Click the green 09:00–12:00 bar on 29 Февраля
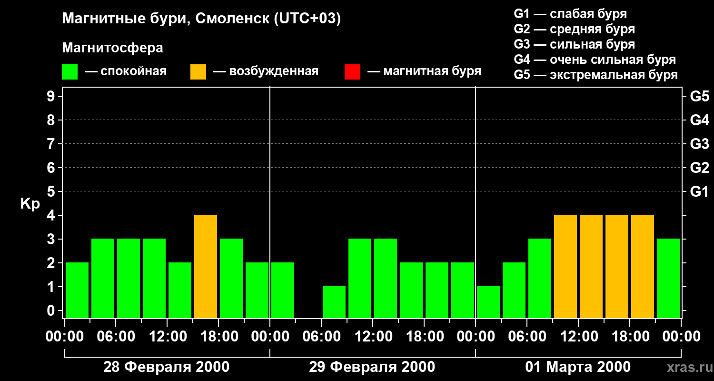 click(x=360, y=278)
